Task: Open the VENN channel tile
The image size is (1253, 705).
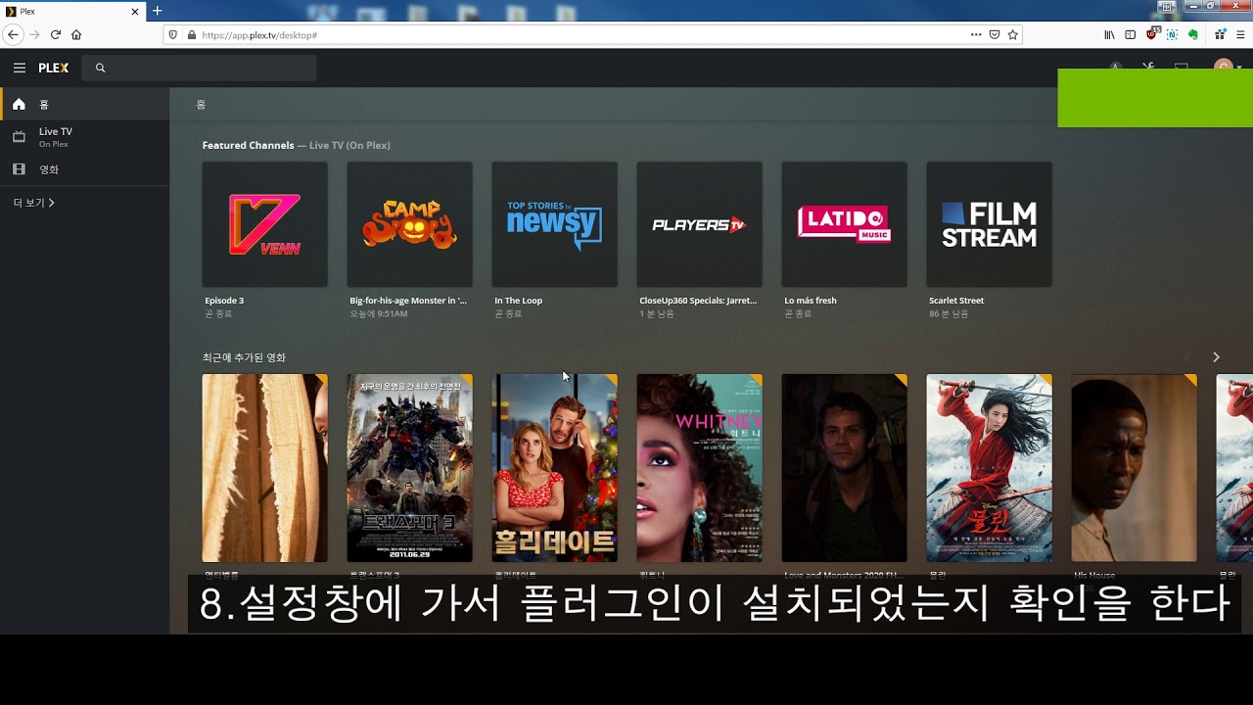Action: 265,224
